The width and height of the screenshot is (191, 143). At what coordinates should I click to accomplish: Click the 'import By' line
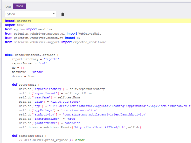[42, 38]
